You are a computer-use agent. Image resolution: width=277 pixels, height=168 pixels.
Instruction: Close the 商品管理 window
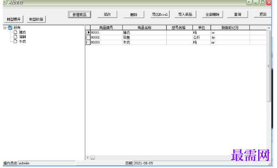coord(269,2)
